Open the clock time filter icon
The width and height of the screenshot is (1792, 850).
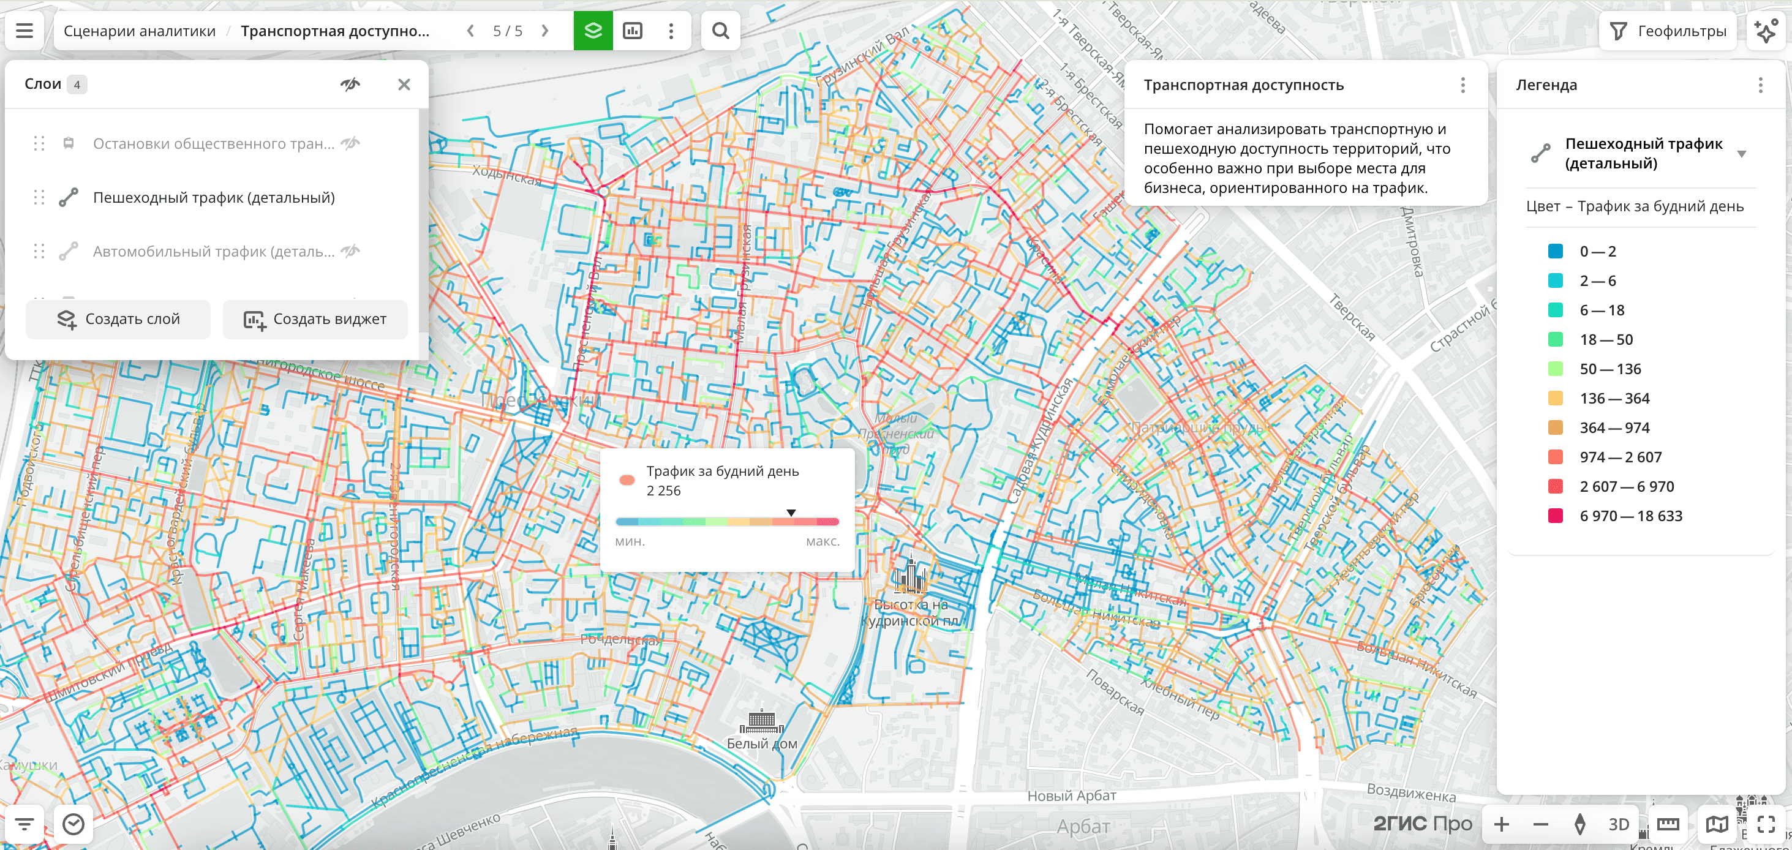click(x=73, y=824)
